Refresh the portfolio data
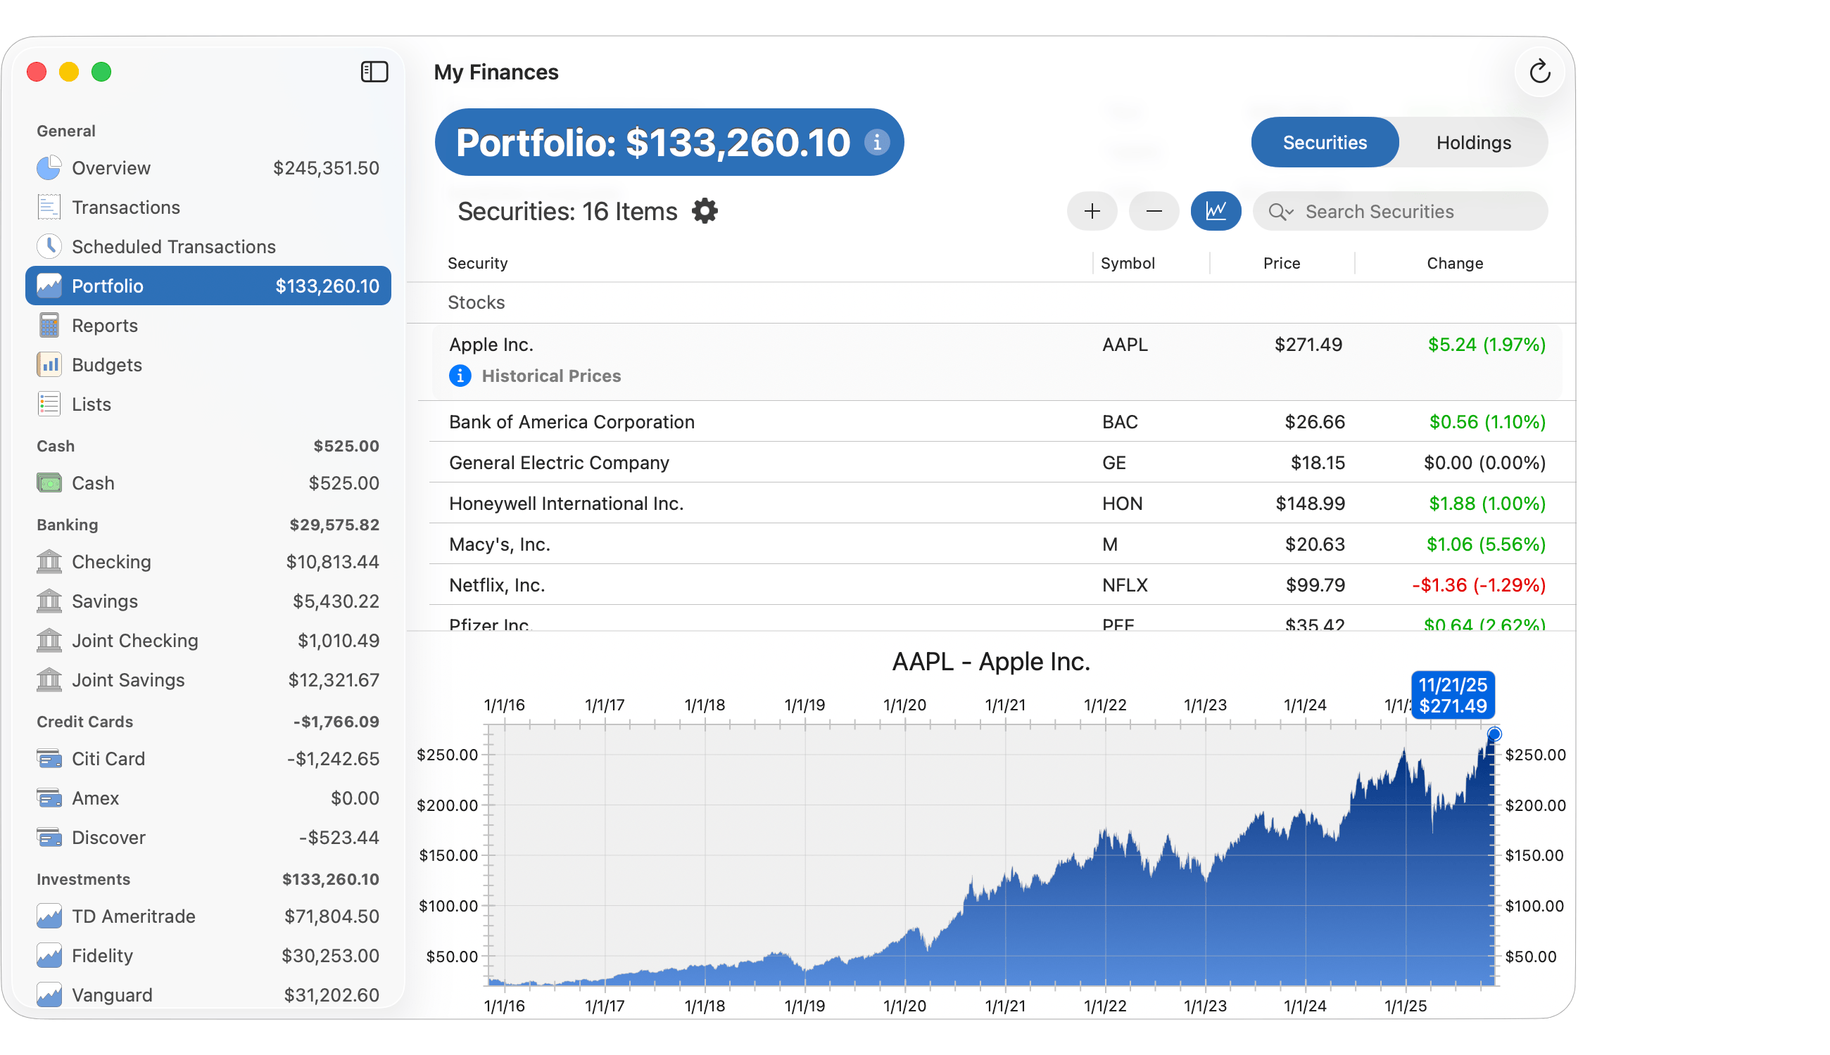The image size is (1830, 1055). [1540, 72]
